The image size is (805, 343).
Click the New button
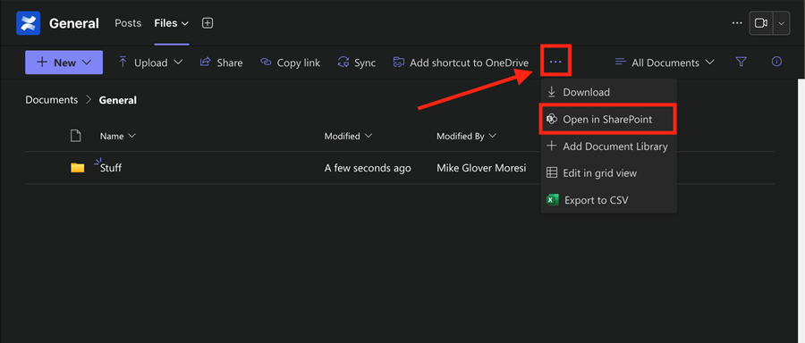tap(64, 63)
